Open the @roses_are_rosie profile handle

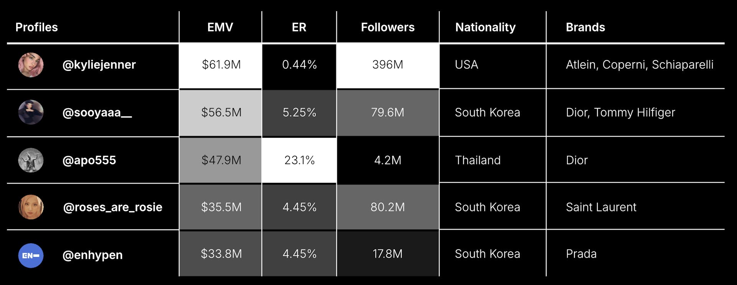(112, 207)
